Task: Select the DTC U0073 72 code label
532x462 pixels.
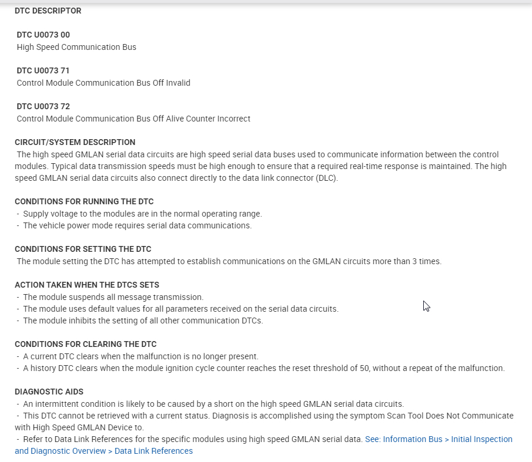Action: point(44,106)
